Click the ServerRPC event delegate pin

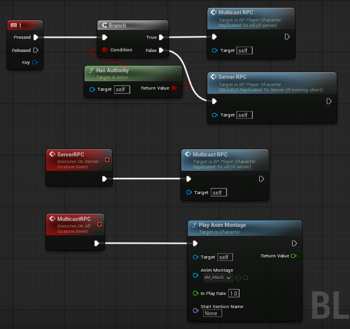point(107,160)
